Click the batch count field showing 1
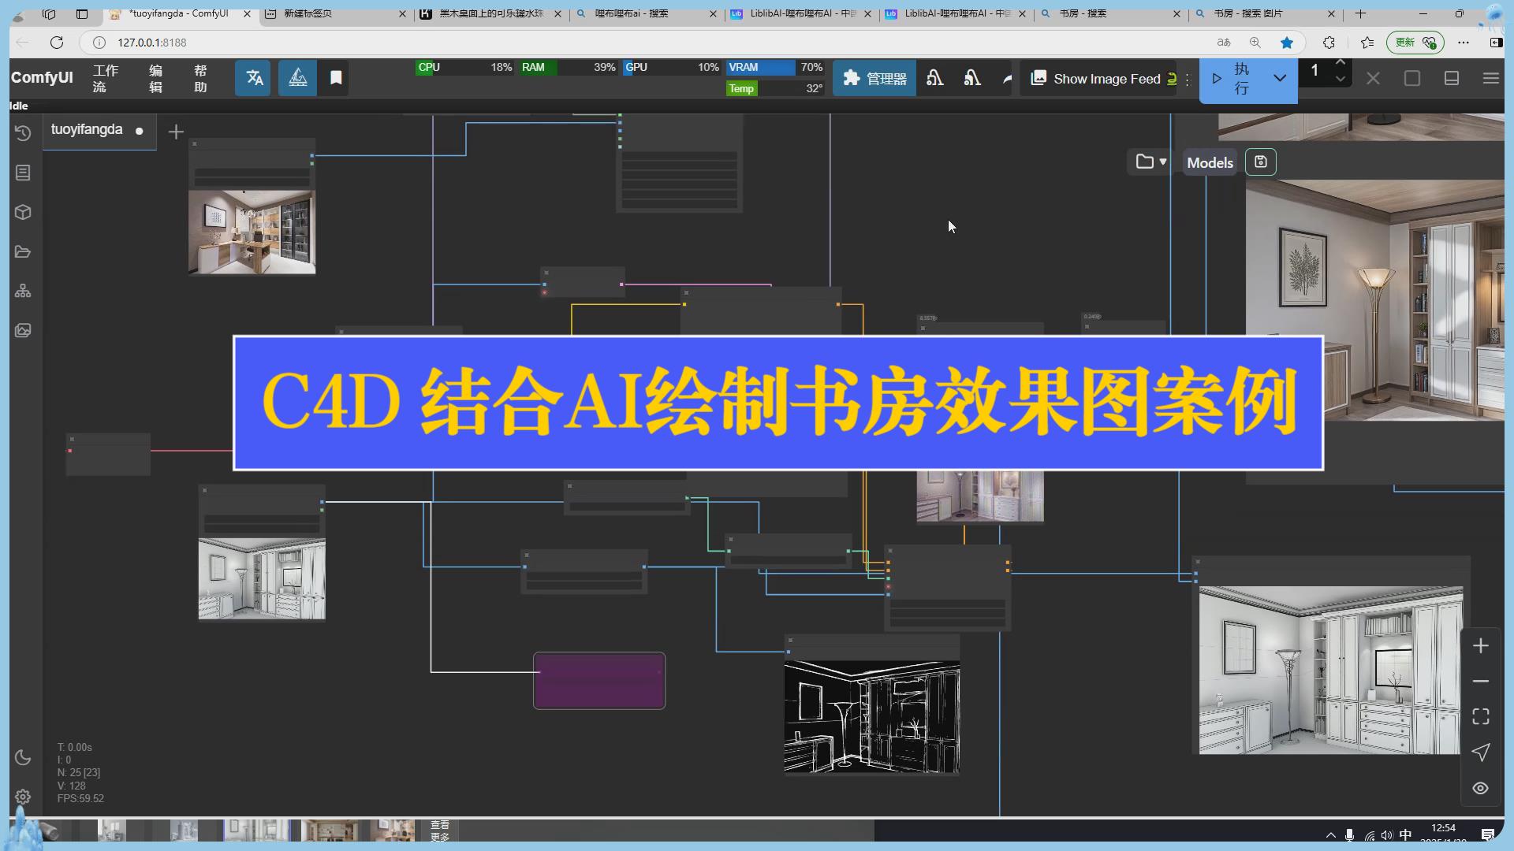This screenshot has width=1514, height=851. click(x=1315, y=71)
